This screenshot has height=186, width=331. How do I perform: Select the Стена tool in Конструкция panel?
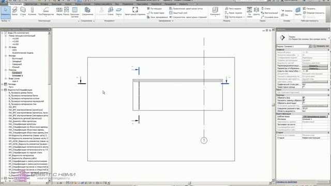click(23, 11)
